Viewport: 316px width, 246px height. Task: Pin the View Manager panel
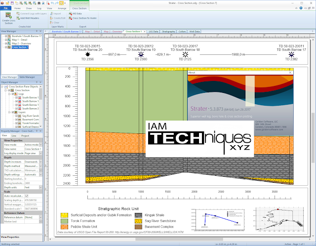pyautogui.click(x=37, y=31)
